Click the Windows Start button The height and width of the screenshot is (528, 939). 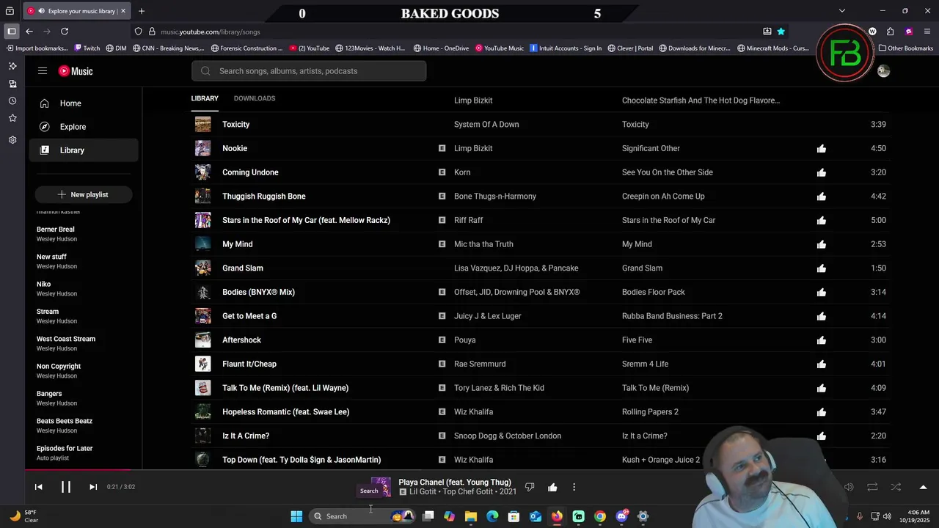click(296, 516)
